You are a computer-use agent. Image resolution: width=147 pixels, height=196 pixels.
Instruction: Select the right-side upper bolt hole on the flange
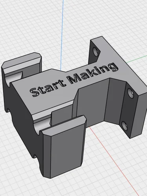(130, 93)
